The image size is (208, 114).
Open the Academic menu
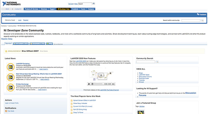point(75,9)
